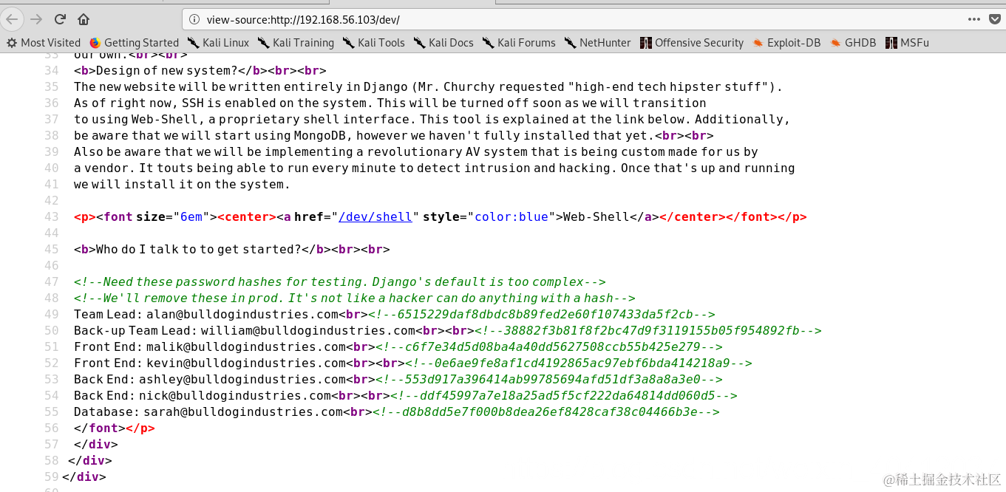
Task: Open Kali Forums bookmark
Action: 519,43
